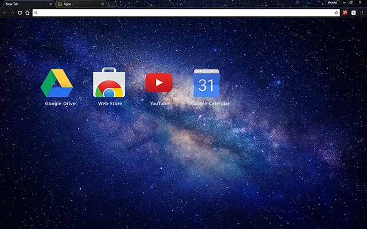Go back with the back arrow
Image resolution: width=367 pixels, height=229 pixels.
point(5,13)
